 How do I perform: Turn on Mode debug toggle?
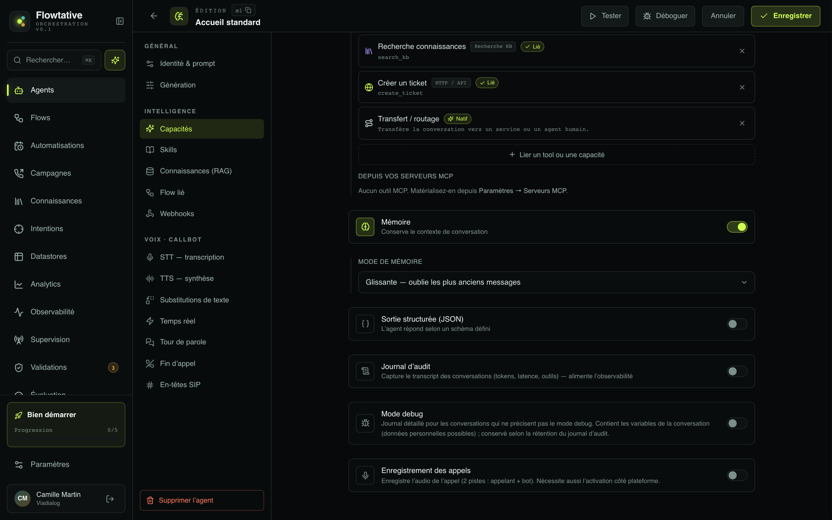click(x=737, y=423)
